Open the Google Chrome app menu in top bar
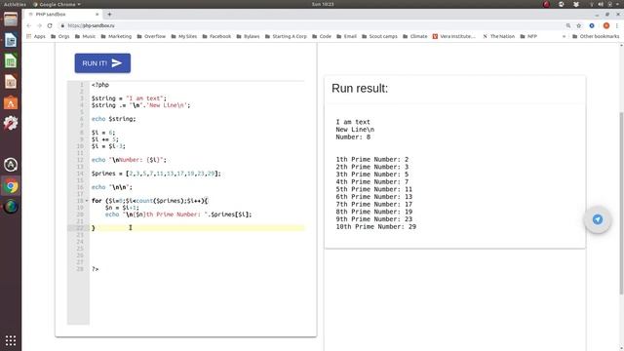624x351 pixels. pyautogui.click(x=57, y=4)
